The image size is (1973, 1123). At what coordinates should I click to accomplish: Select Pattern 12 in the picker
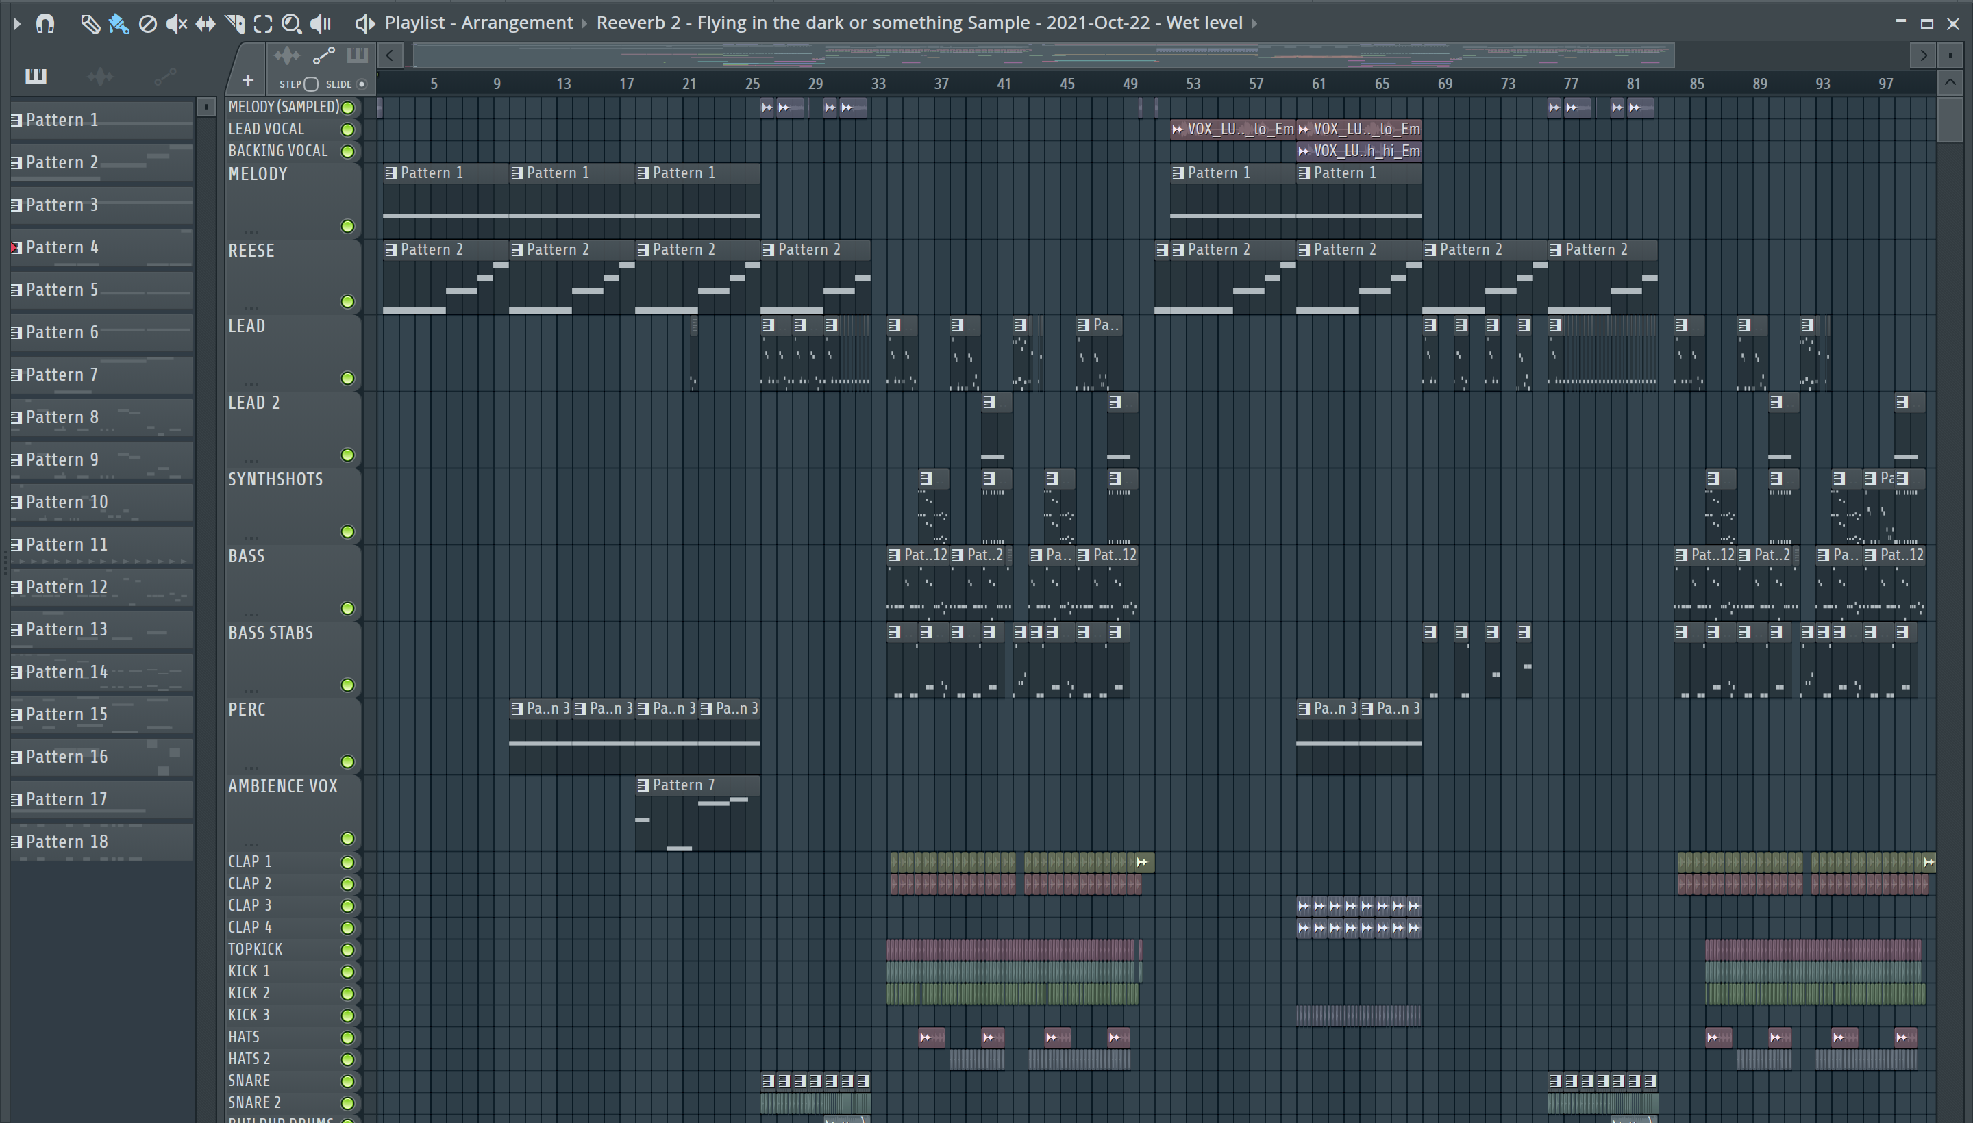tap(101, 587)
